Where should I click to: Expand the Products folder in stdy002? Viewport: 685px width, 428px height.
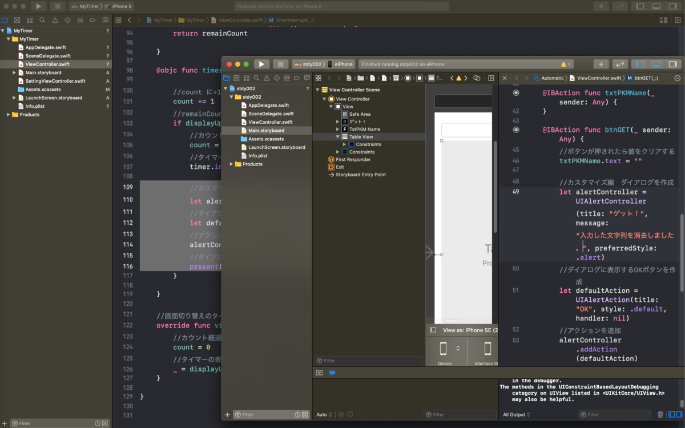(232, 164)
